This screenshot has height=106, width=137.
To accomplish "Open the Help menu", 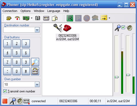I will point(66,11).
